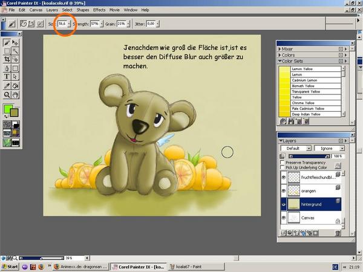Select the Layer Adjuster tool
363x272 pixels.
(15, 42)
